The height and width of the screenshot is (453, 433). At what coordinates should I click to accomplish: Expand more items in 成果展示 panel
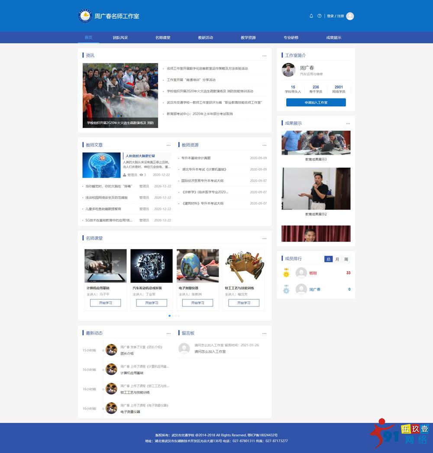point(348,124)
